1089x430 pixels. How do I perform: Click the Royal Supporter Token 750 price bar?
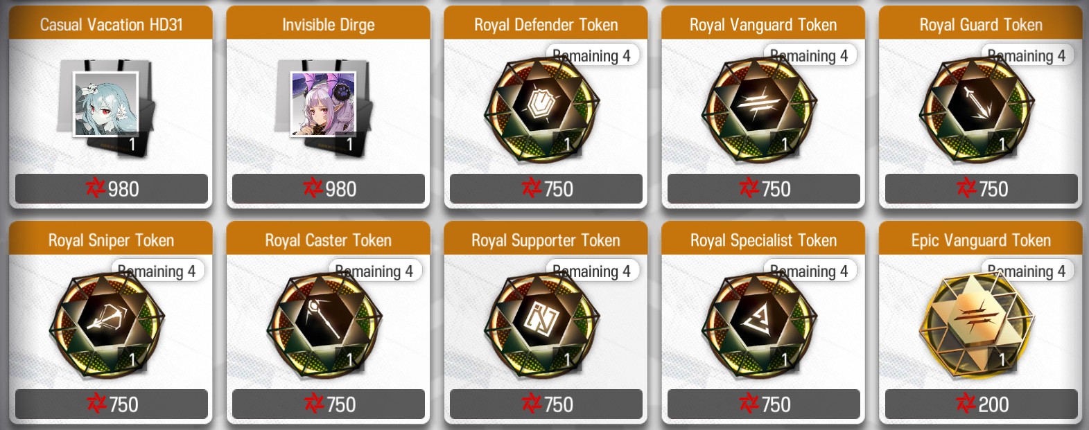(x=546, y=404)
